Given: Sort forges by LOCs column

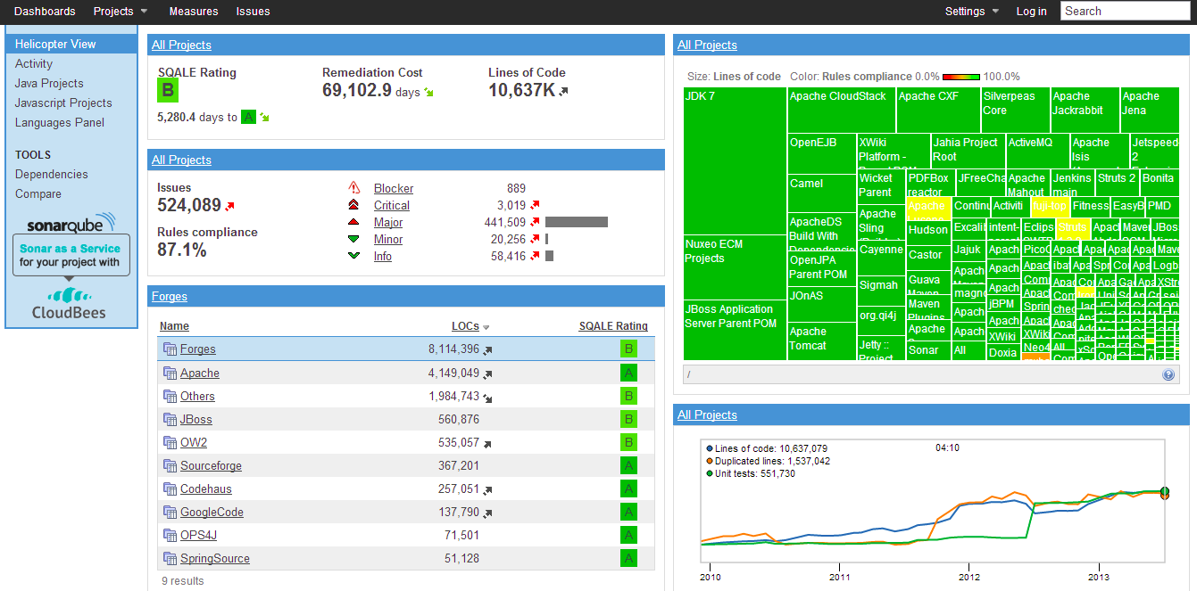Looking at the screenshot, I should pos(465,326).
